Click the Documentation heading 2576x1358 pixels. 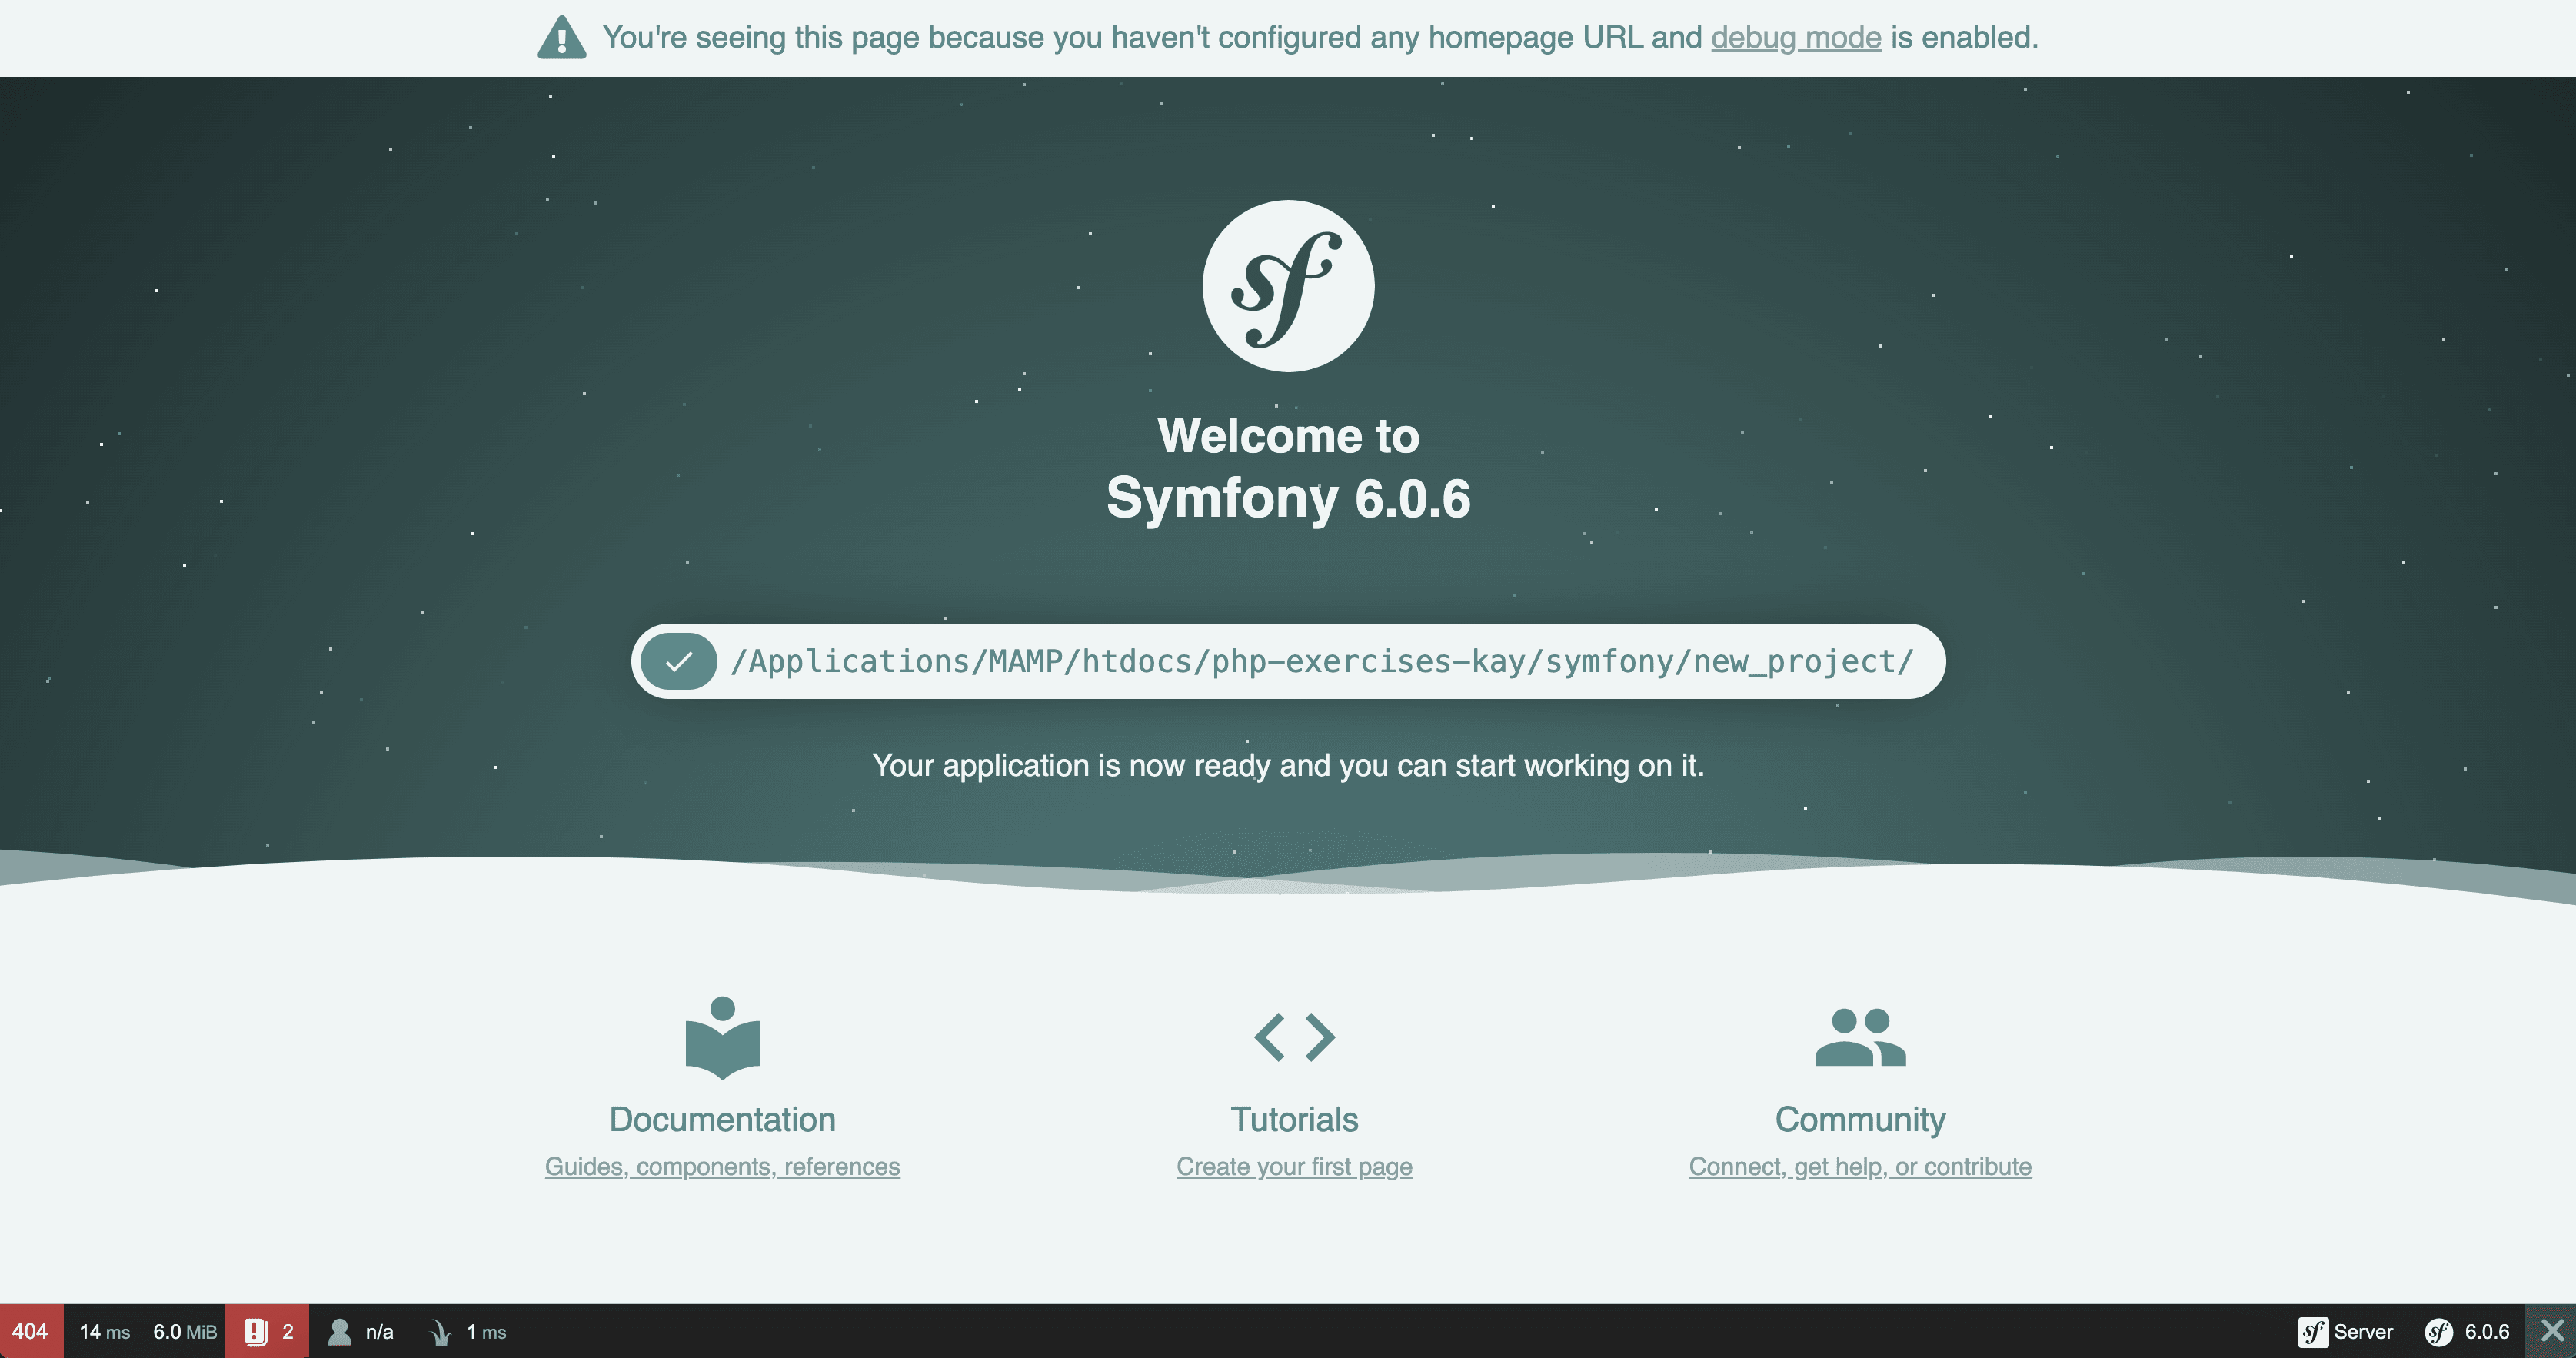(x=722, y=1119)
